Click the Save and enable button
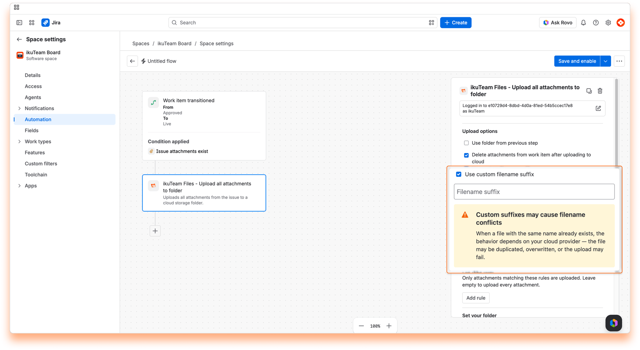The width and height of the screenshot is (640, 350). pos(577,61)
